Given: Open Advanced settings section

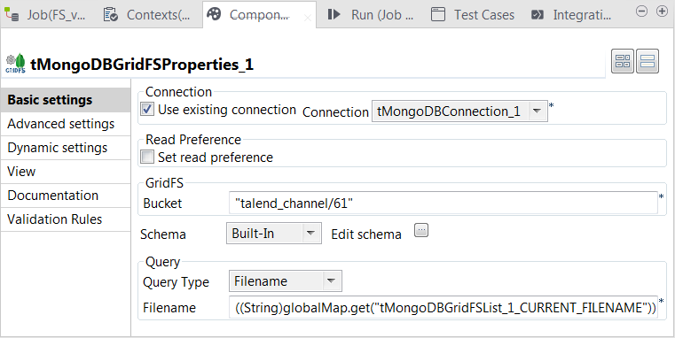Looking at the screenshot, I should (66, 124).
